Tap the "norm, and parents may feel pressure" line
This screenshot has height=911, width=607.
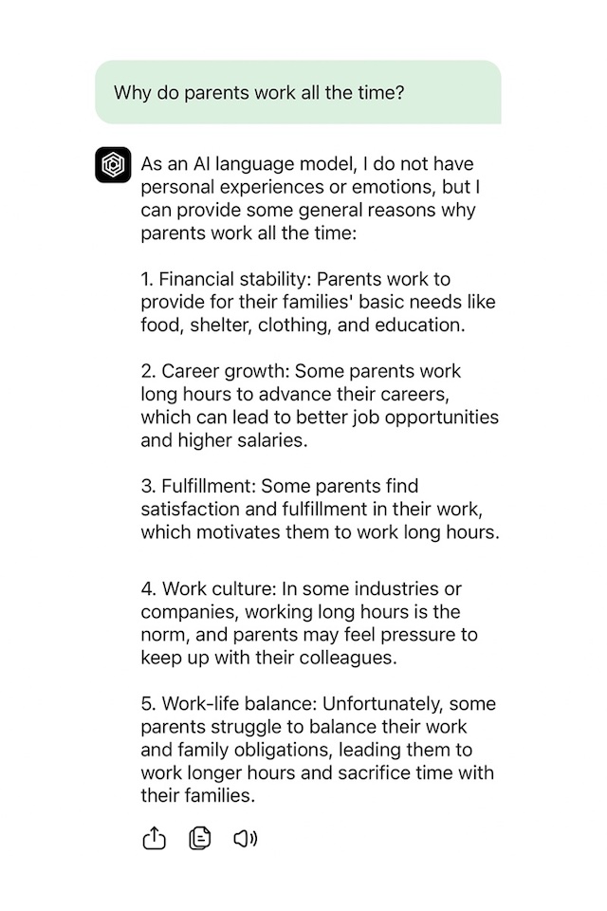(309, 635)
